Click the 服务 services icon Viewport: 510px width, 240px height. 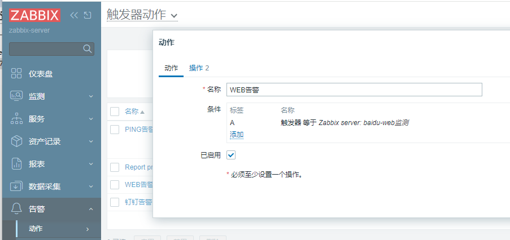coord(16,119)
